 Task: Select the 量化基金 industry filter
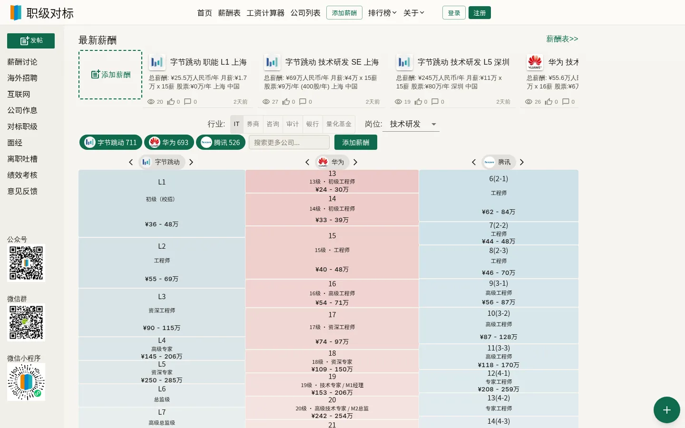[339, 124]
